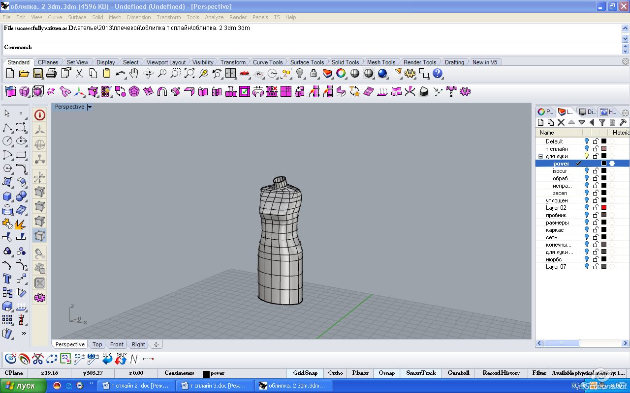The image size is (630, 393).
Task: Click the Undo arrow icon
Action: coord(120,74)
